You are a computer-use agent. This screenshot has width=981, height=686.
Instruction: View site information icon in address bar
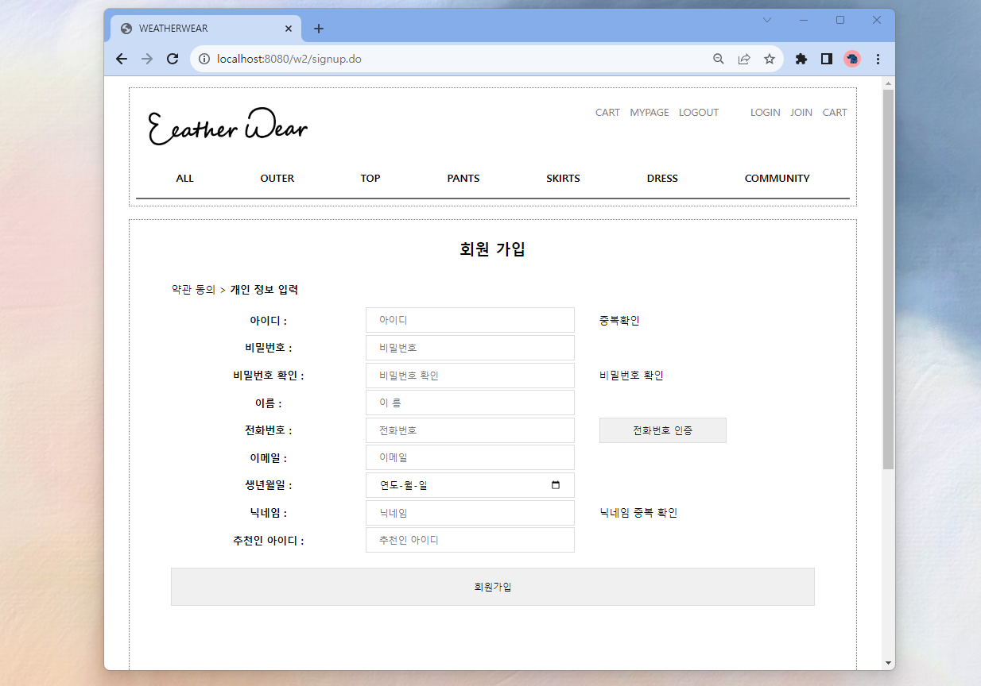point(204,59)
